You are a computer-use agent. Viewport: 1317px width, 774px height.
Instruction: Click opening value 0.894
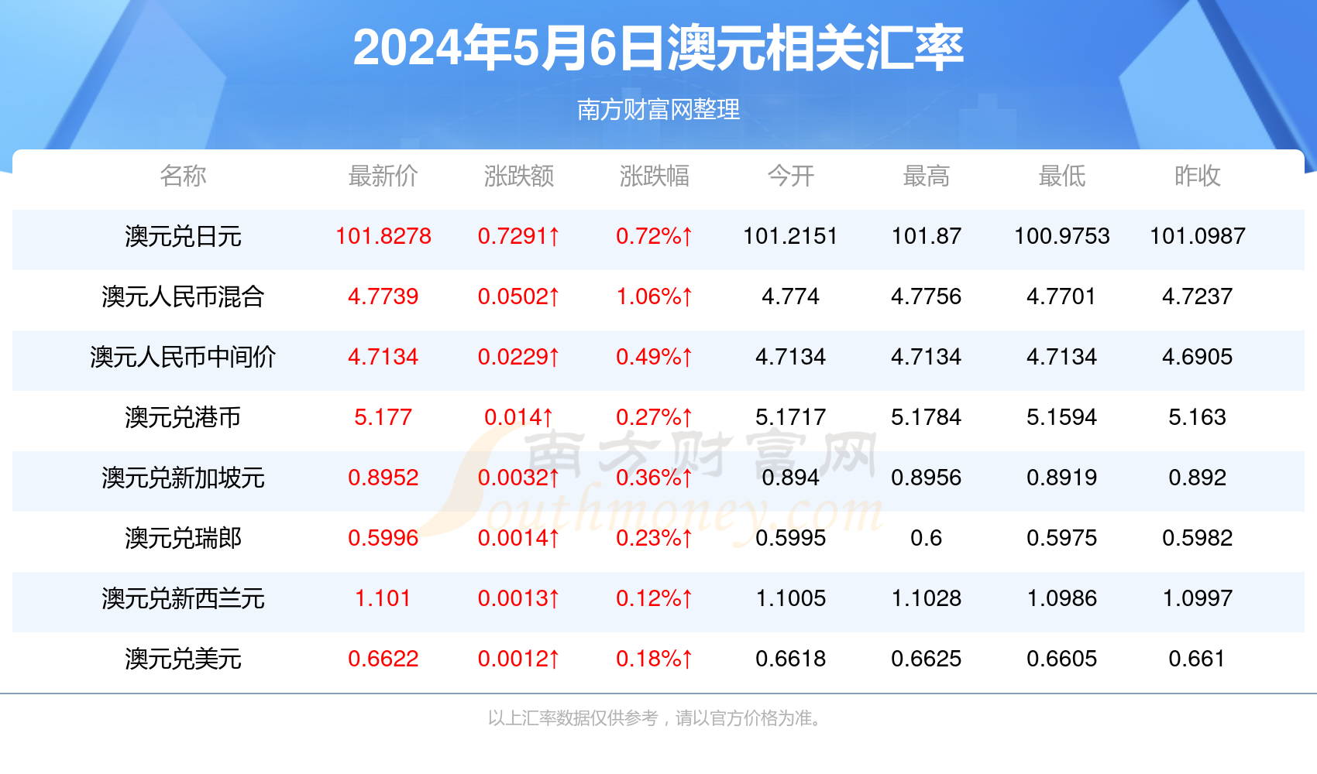(790, 478)
